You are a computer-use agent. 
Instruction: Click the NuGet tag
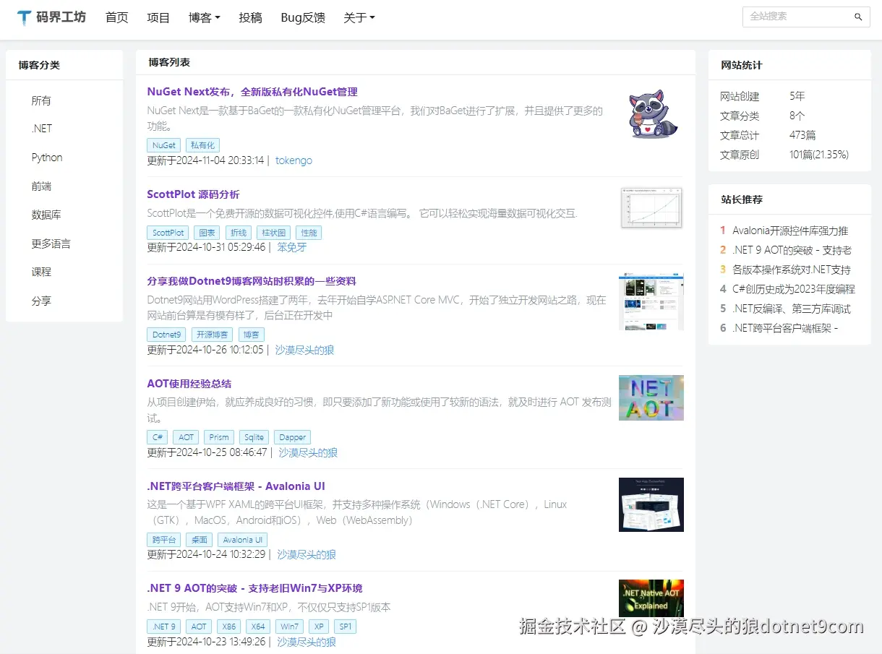click(164, 145)
